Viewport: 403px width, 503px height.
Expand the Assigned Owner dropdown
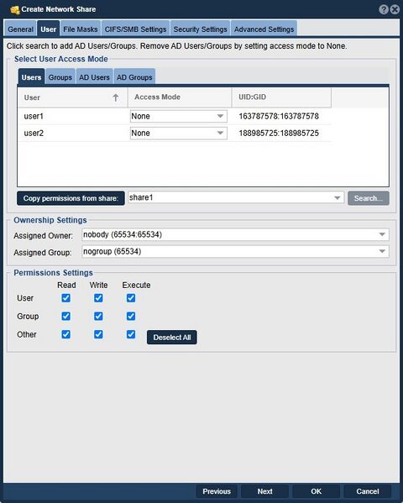[235, 234]
